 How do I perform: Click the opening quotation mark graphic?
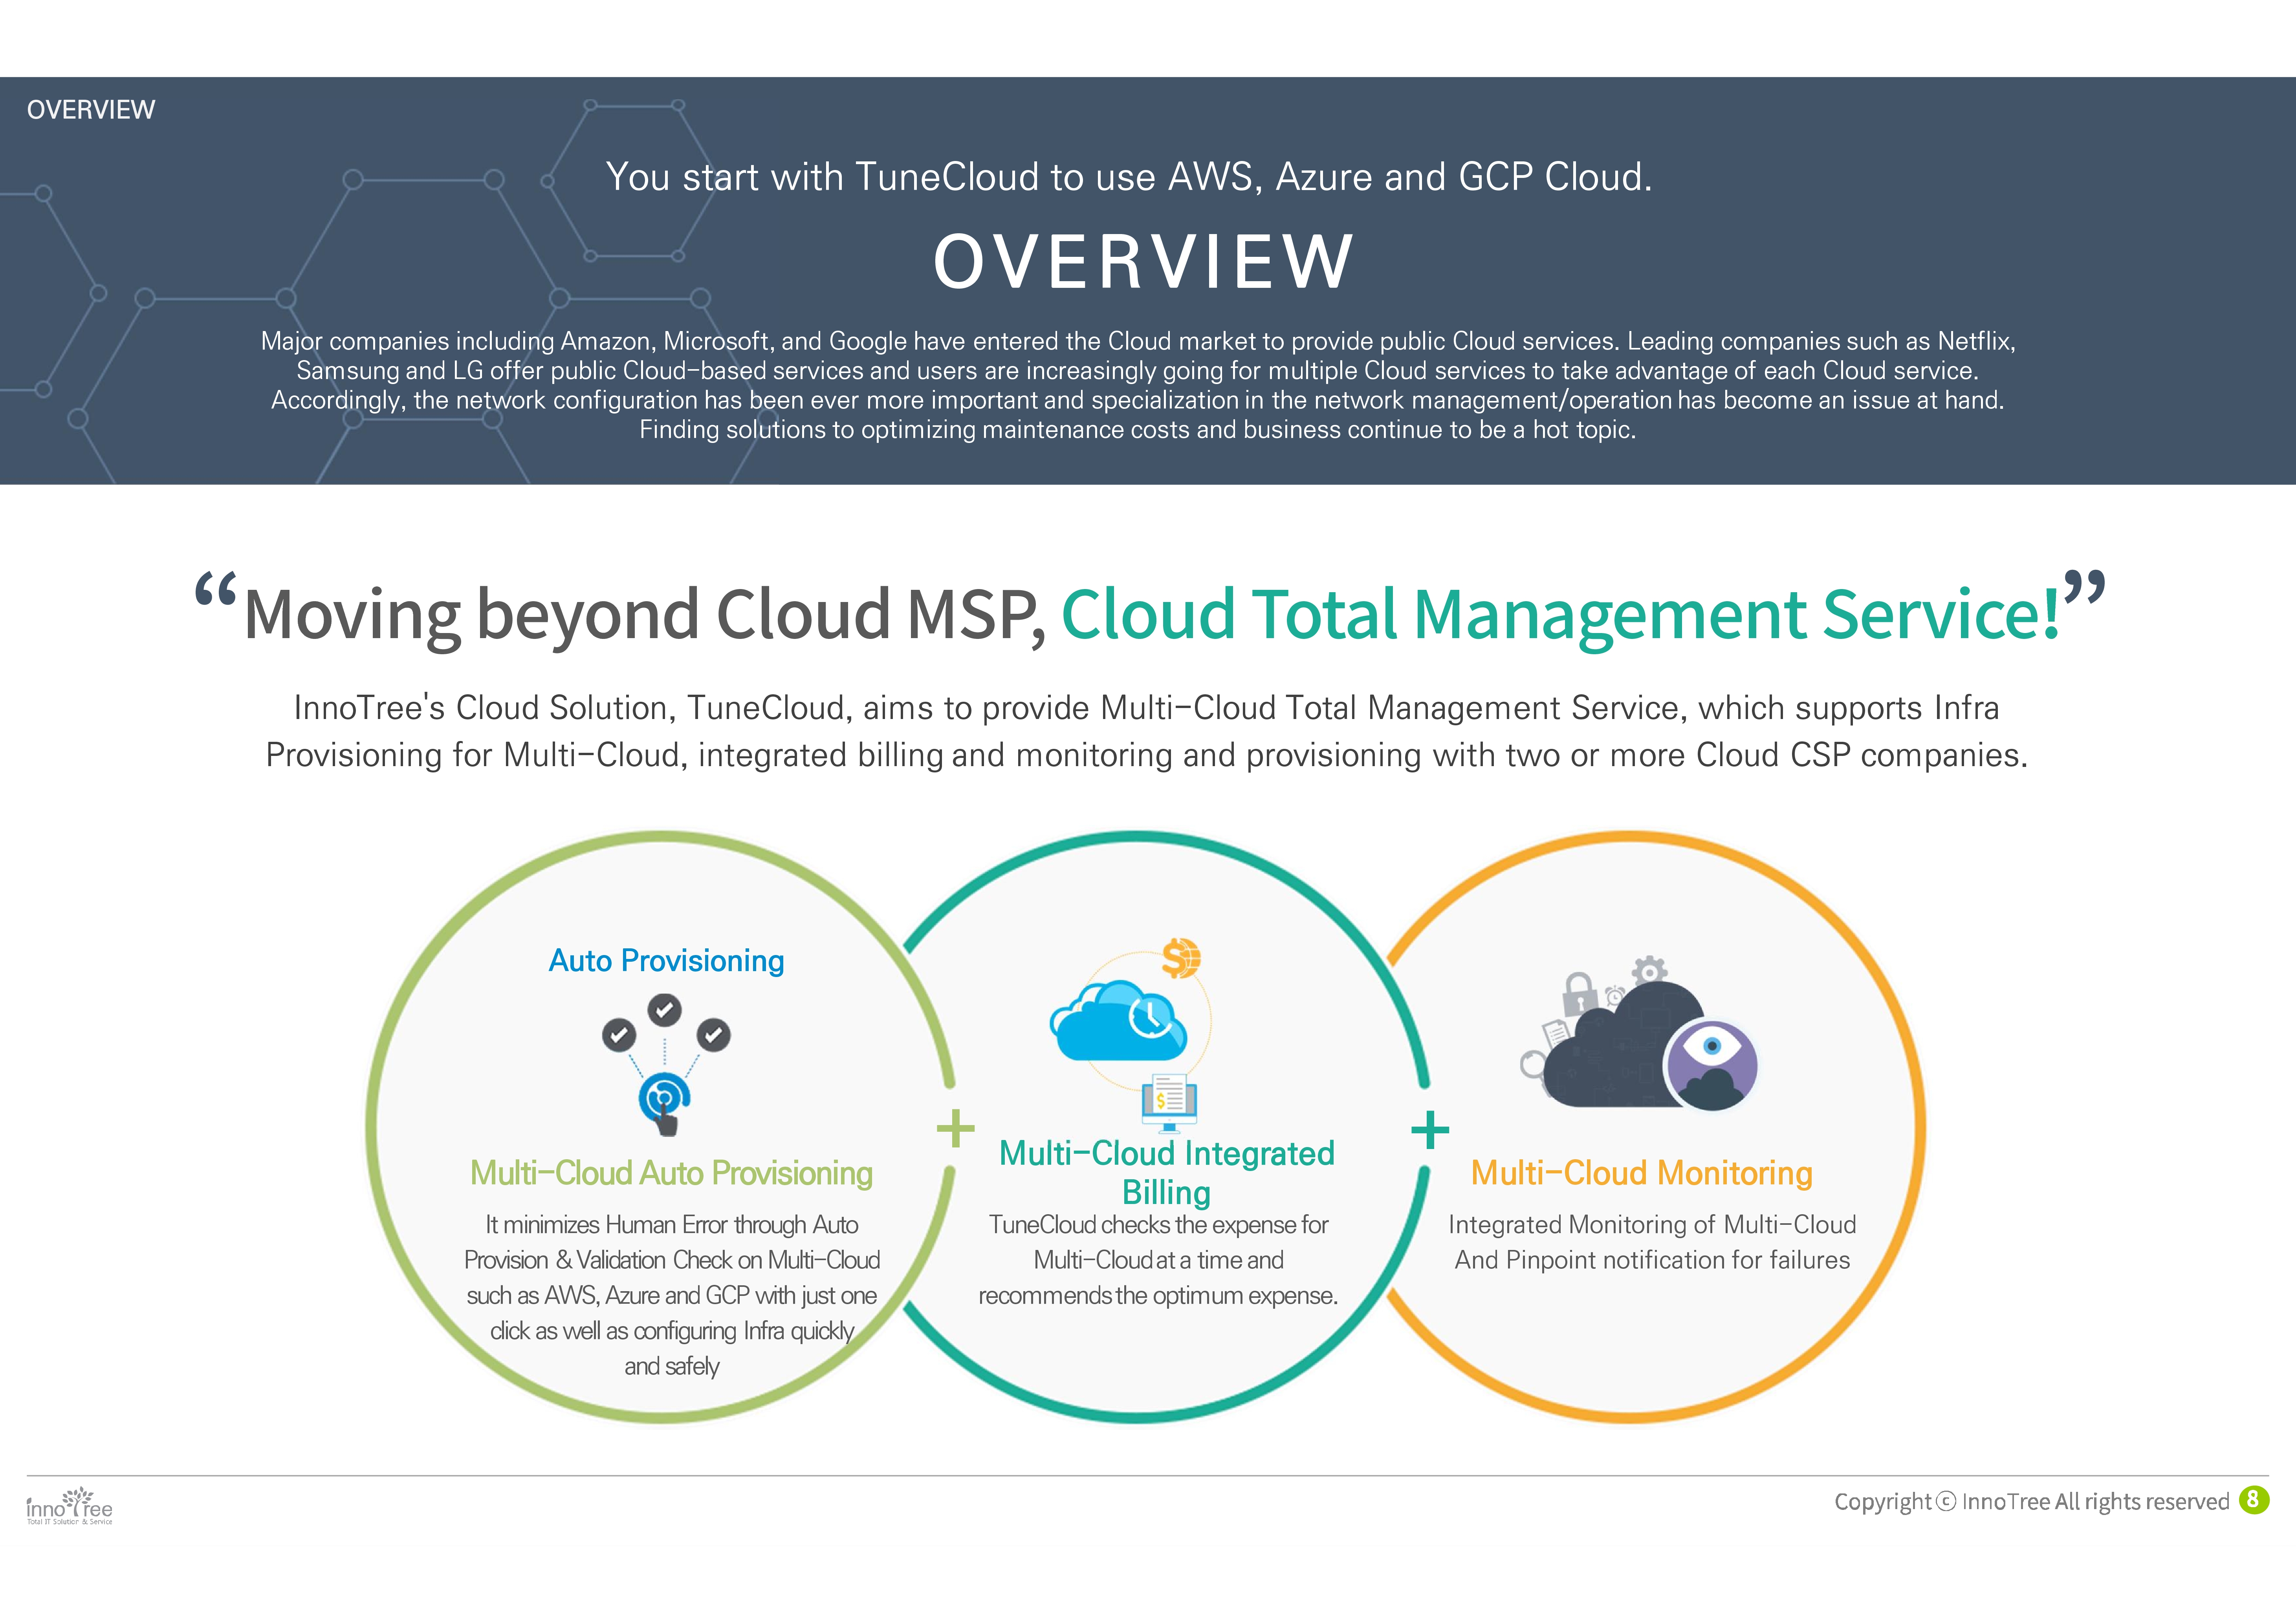[216, 594]
